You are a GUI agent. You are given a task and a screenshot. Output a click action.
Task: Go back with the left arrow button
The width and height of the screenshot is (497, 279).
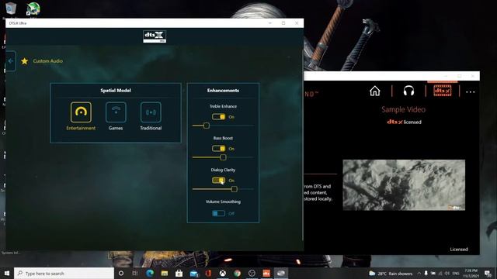tap(10, 61)
